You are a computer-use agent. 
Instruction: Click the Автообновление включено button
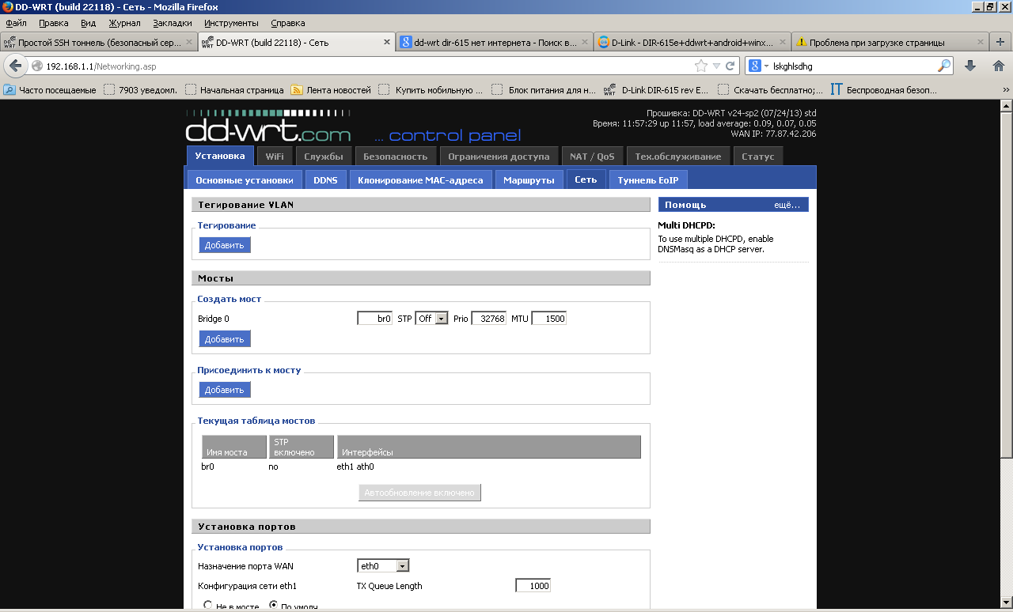419,493
